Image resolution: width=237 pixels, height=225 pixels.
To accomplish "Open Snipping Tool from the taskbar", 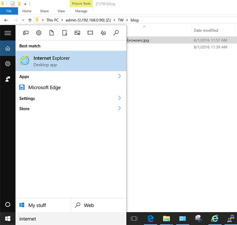I will (x=198, y=219).
